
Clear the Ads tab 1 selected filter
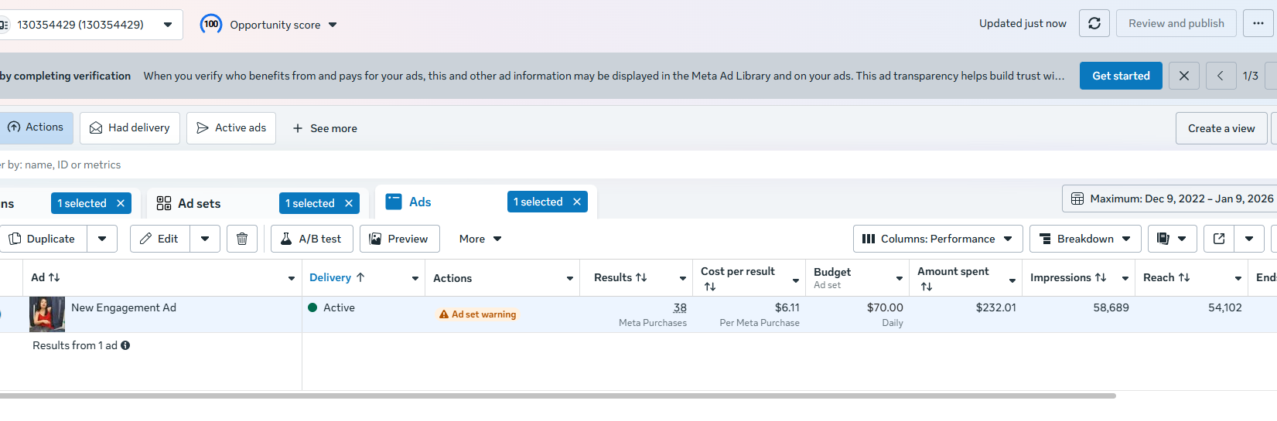pyautogui.click(x=576, y=202)
